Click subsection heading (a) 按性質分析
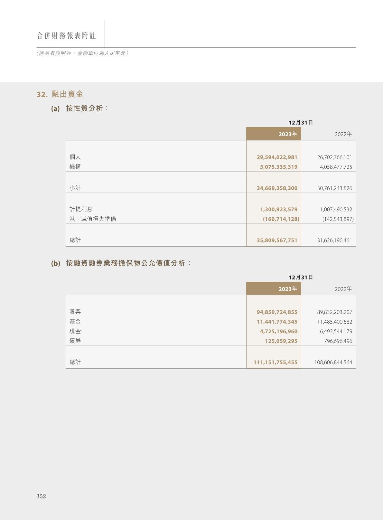This screenshot has width=383, height=520. pyautogui.click(x=80, y=108)
